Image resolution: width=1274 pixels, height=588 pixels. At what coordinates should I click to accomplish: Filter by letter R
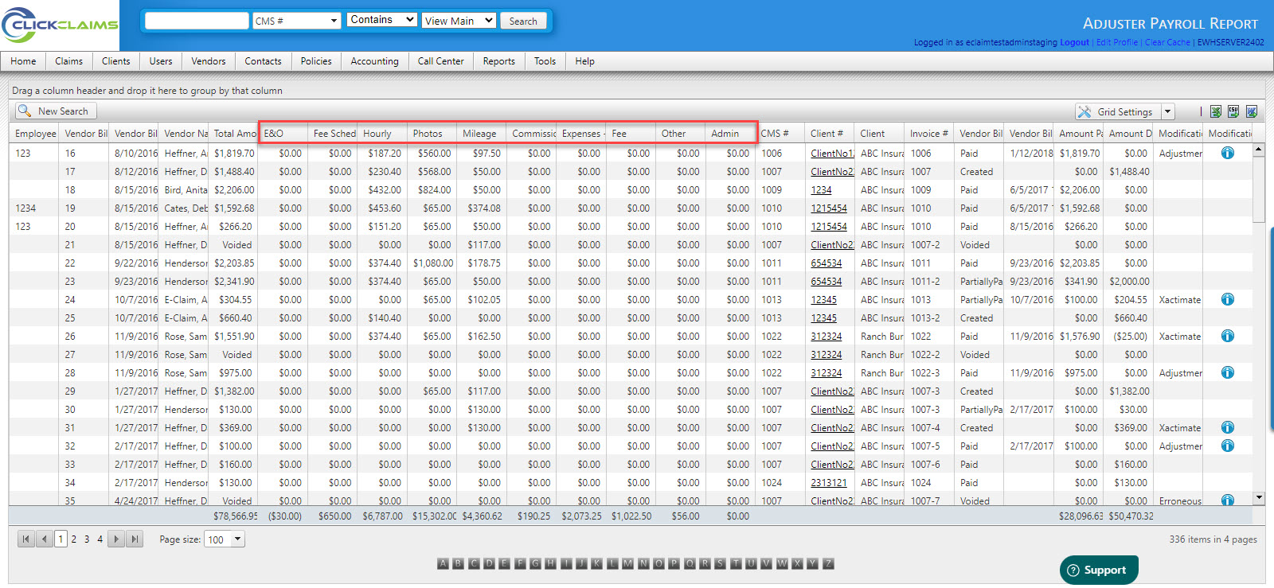(x=705, y=563)
